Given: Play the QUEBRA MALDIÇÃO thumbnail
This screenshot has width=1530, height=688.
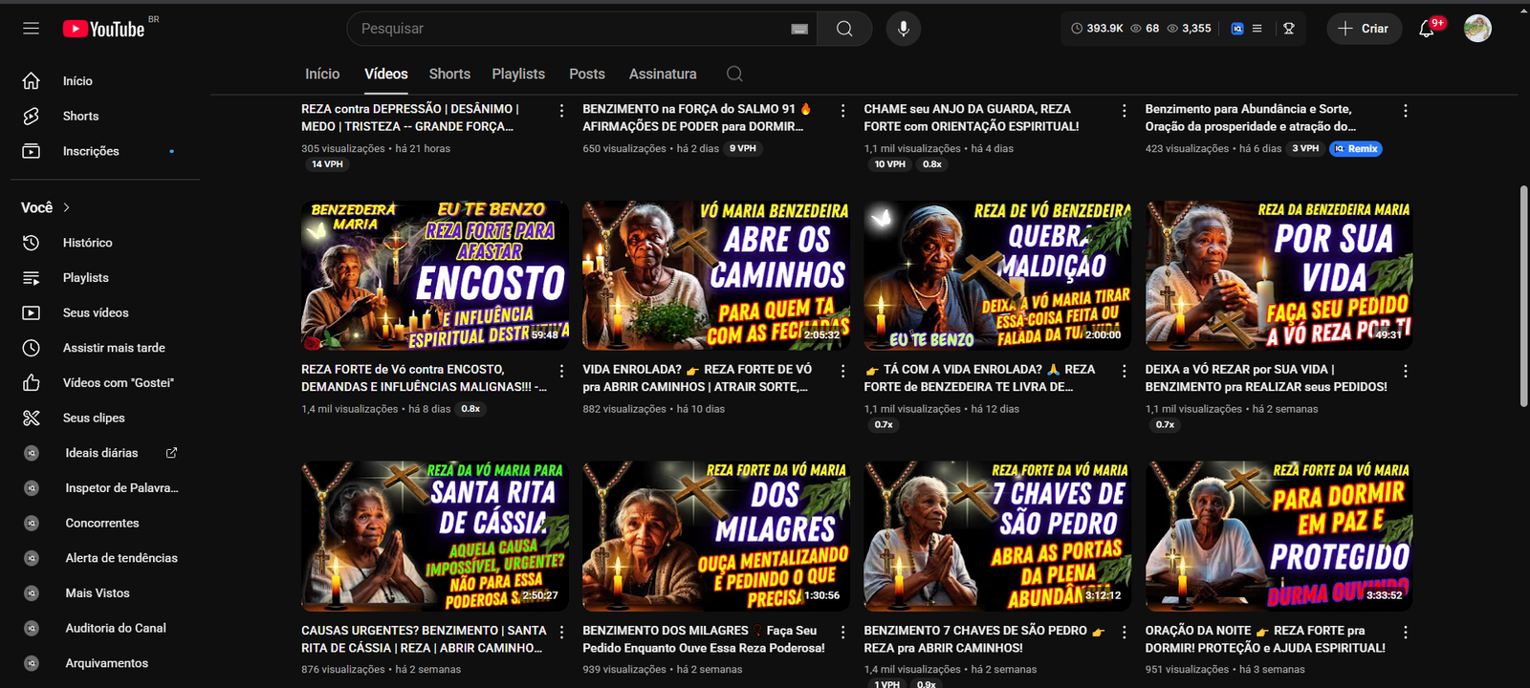Looking at the screenshot, I should pos(997,275).
